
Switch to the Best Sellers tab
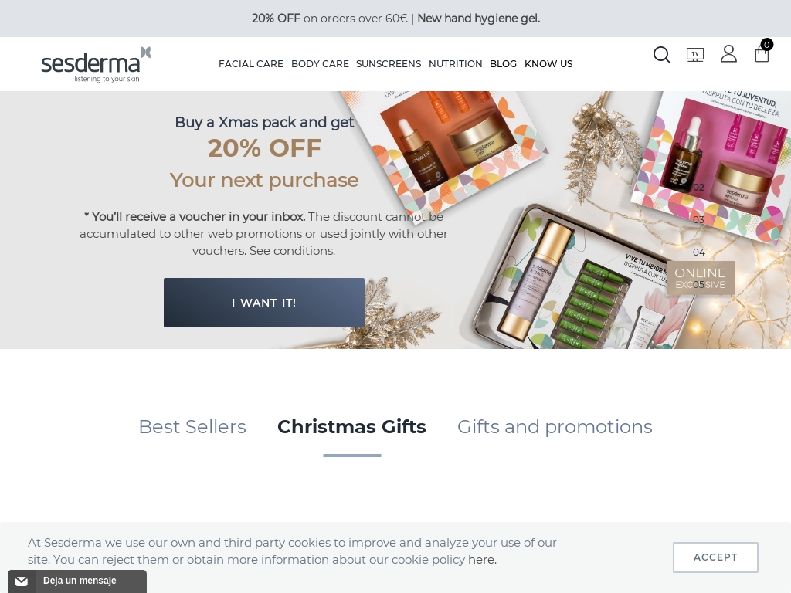(x=192, y=426)
